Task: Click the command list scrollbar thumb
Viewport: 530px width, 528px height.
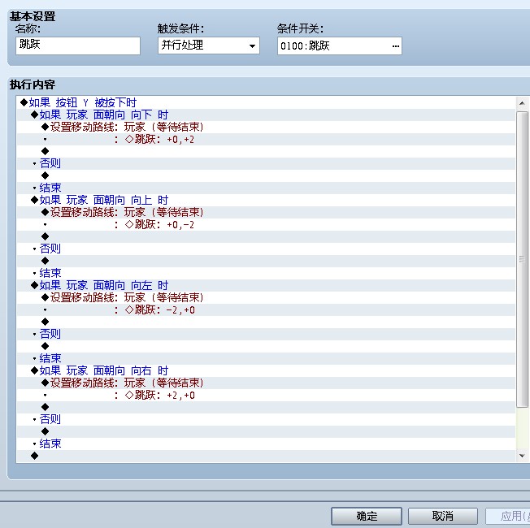Action: pos(522,259)
